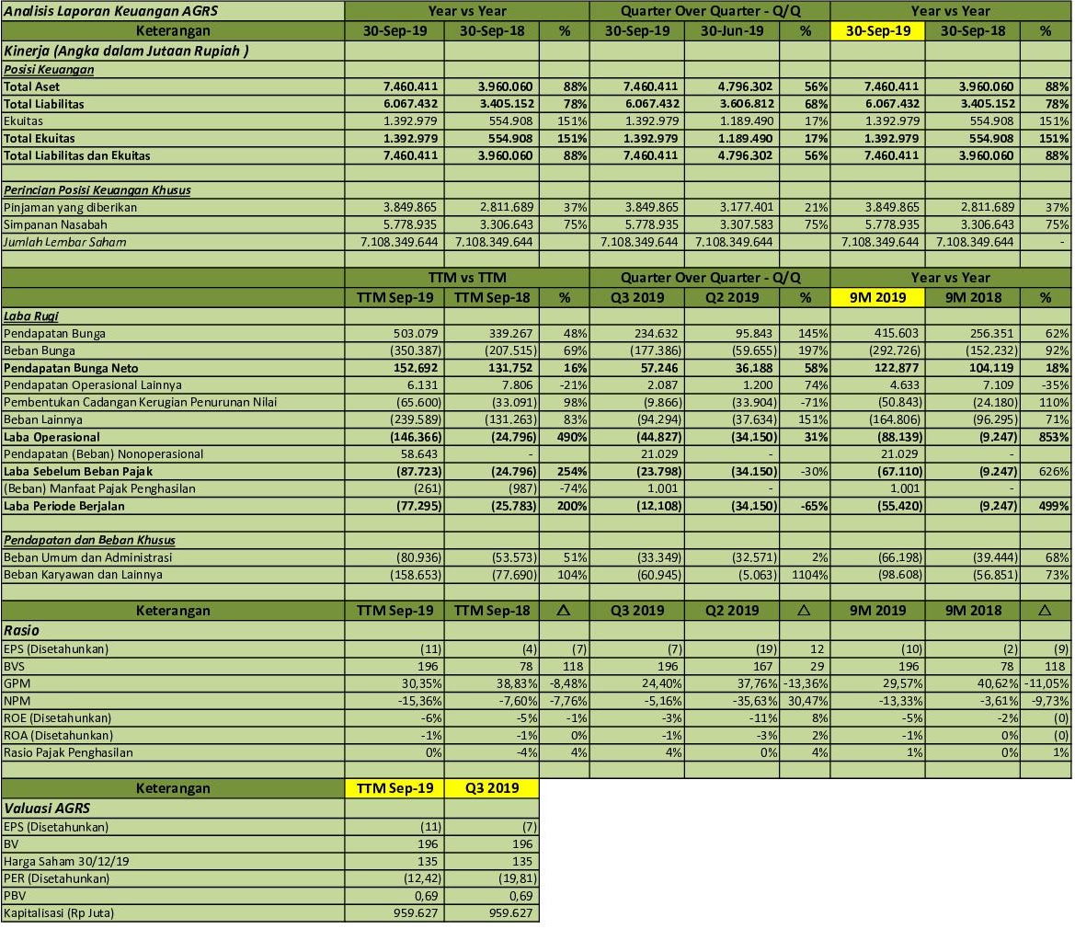Viewport: 1075px width, 929px height.
Task: Select the "Simpanan Nasabah" row label
Action: point(55,224)
